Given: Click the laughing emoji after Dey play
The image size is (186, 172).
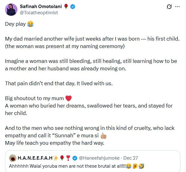Looking at the screenshot, I should 30,24.
